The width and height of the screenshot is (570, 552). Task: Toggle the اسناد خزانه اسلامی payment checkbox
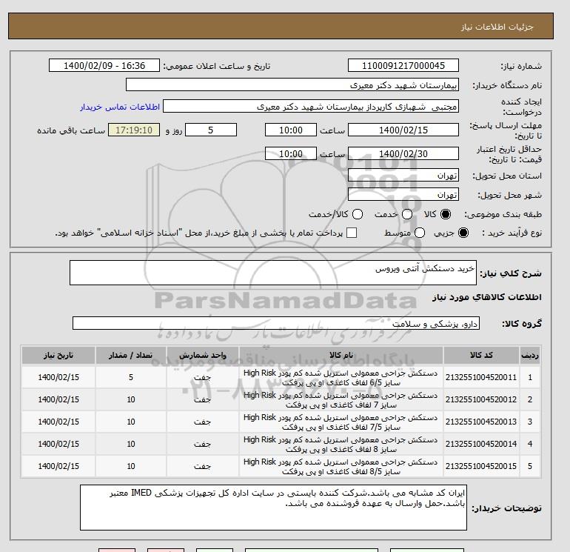(352, 233)
